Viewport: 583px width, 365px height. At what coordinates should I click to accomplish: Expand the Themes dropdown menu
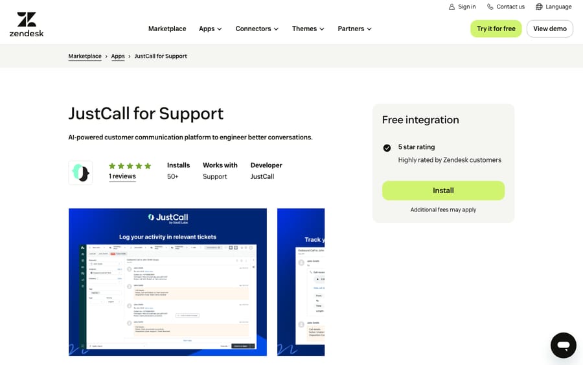coord(308,29)
